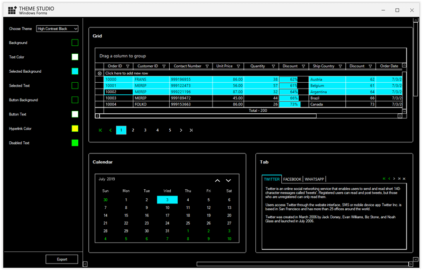Open the Order ID column filter
Screen dimensions: 423x272
tap(127, 66)
